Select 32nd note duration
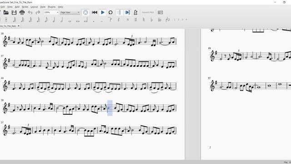The image size is (291, 164). pyautogui.click(x=30, y=20)
